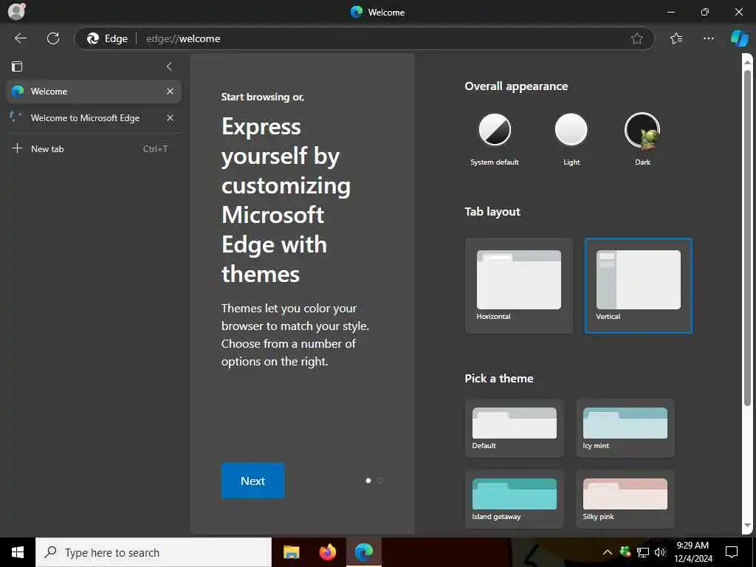Screen dimensions: 756x567
Task: Click the browser back arrow
Action: (20, 38)
